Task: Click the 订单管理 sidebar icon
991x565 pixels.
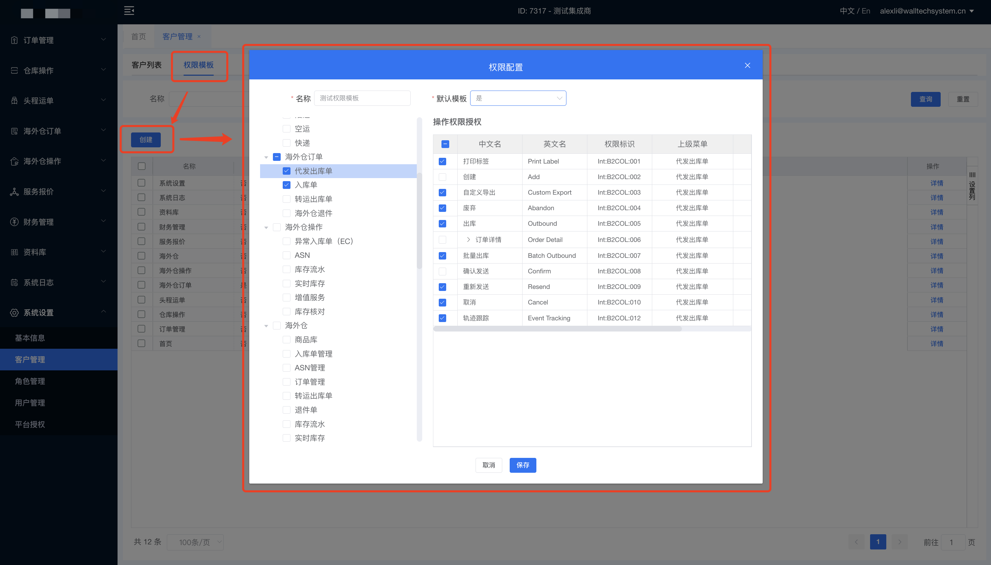Action: tap(14, 40)
